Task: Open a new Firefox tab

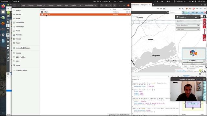Action: tap(153, 5)
